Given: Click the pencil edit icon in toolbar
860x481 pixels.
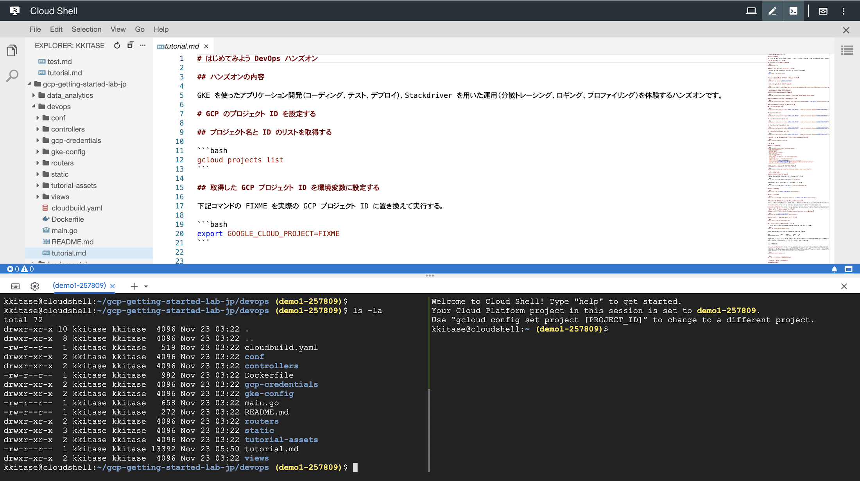Looking at the screenshot, I should [x=772, y=10].
